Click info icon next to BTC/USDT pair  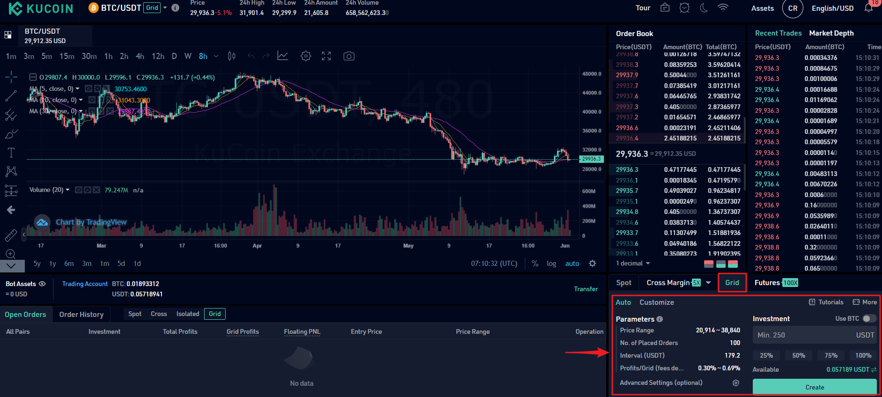(x=176, y=8)
